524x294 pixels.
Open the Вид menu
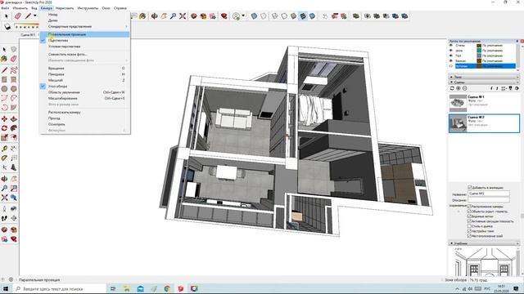pyautogui.click(x=34, y=8)
